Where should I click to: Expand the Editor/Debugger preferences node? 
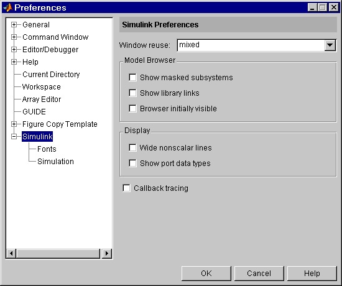[14, 50]
